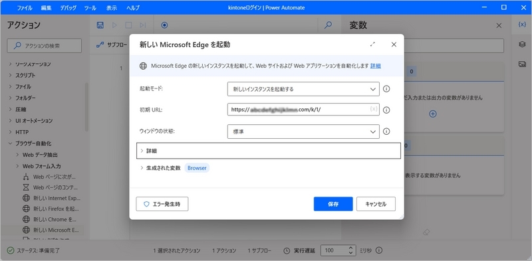Open the デバッグ menu
This screenshot has height=261, width=532.
tap(68, 7)
